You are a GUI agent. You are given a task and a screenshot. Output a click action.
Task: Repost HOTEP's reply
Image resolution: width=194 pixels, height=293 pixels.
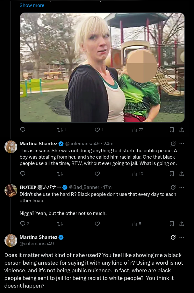tap(59, 224)
